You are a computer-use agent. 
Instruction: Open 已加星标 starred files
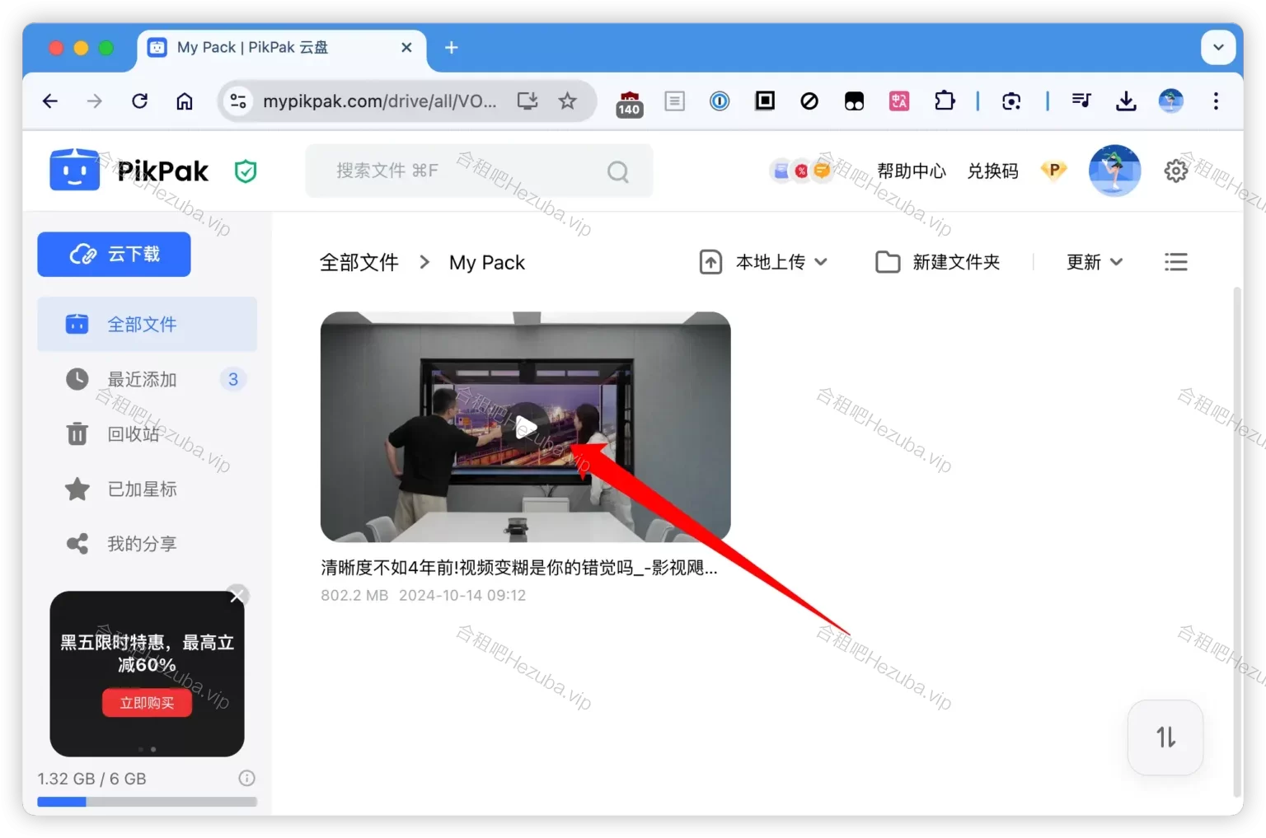[141, 489]
